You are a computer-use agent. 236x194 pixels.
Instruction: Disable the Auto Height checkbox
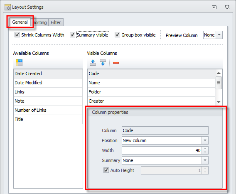pos(106,170)
